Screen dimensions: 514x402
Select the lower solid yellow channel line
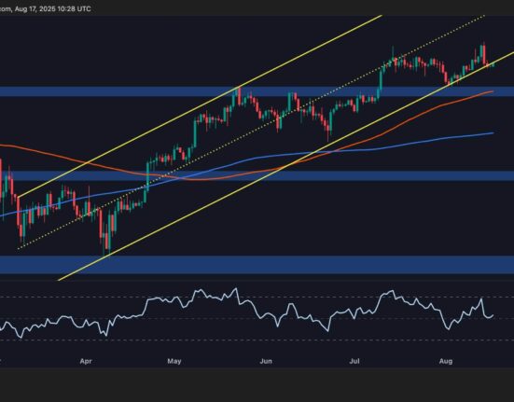pos(285,166)
